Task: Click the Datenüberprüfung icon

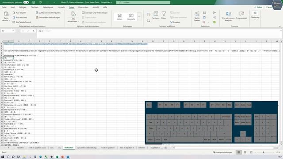Action: coord(204,22)
